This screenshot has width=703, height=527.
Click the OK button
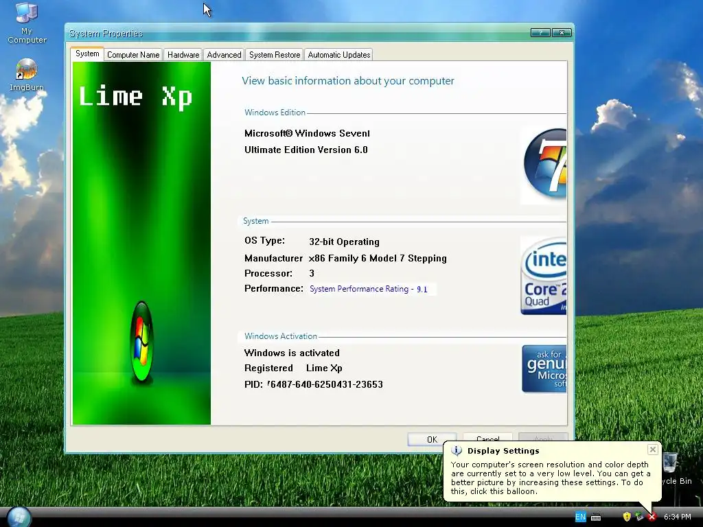[x=432, y=439]
